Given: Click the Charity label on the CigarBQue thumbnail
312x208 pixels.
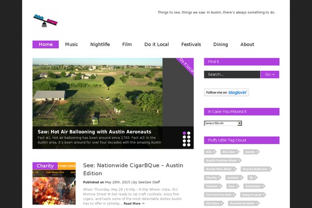Looking at the screenshot, I should [45, 166].
